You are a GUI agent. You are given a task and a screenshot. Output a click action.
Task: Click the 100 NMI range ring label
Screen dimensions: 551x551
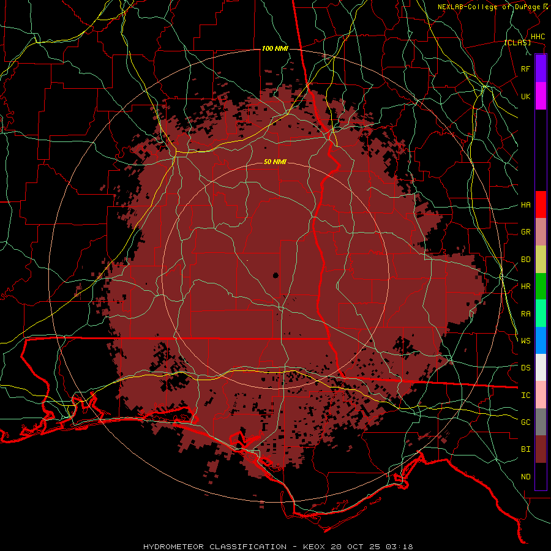[275, 48]
